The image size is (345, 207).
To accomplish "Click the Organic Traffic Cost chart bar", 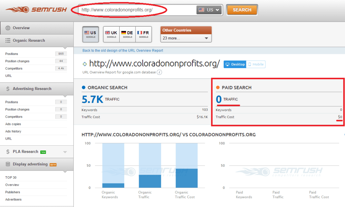I will tap(187, 166).
